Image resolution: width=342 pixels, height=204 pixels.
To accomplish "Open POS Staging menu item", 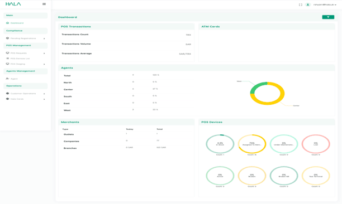I will coord(18,64).
